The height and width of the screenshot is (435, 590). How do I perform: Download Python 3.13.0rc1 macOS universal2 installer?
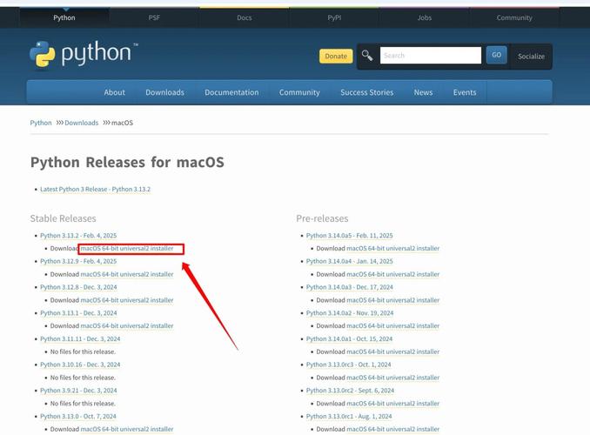pos(392,429)
